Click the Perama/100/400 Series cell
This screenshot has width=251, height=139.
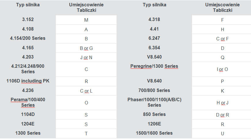[x=28, y=102]
